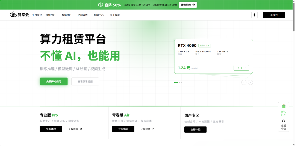Click the 384 GB/s bandwidth value
Image resolution: width=295 pixels, height=146 pixels.
[x=223, y=52]
